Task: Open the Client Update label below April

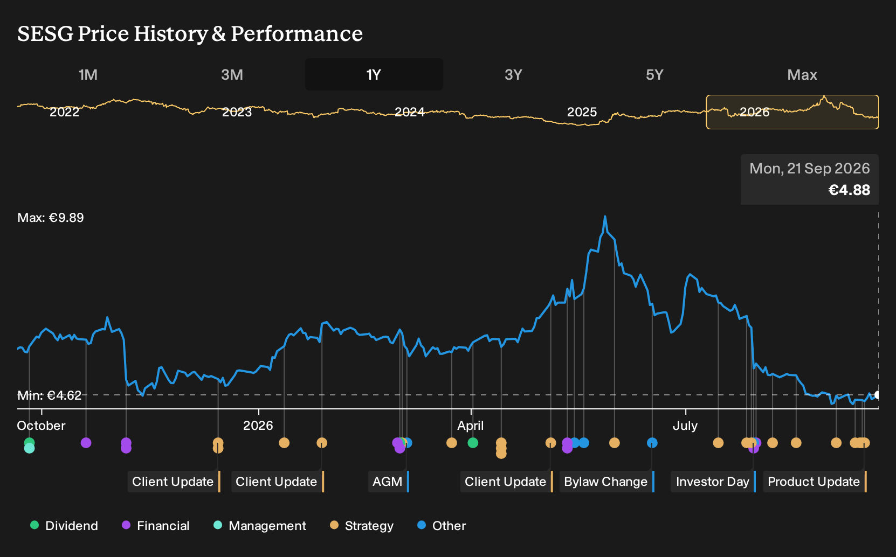Action: click(x=507, y=482)
